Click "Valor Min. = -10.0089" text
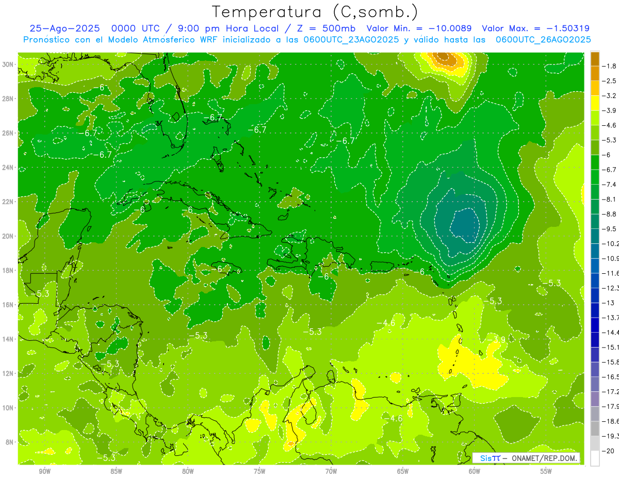This screenshot has width=619, height=478. pos(420,28)
